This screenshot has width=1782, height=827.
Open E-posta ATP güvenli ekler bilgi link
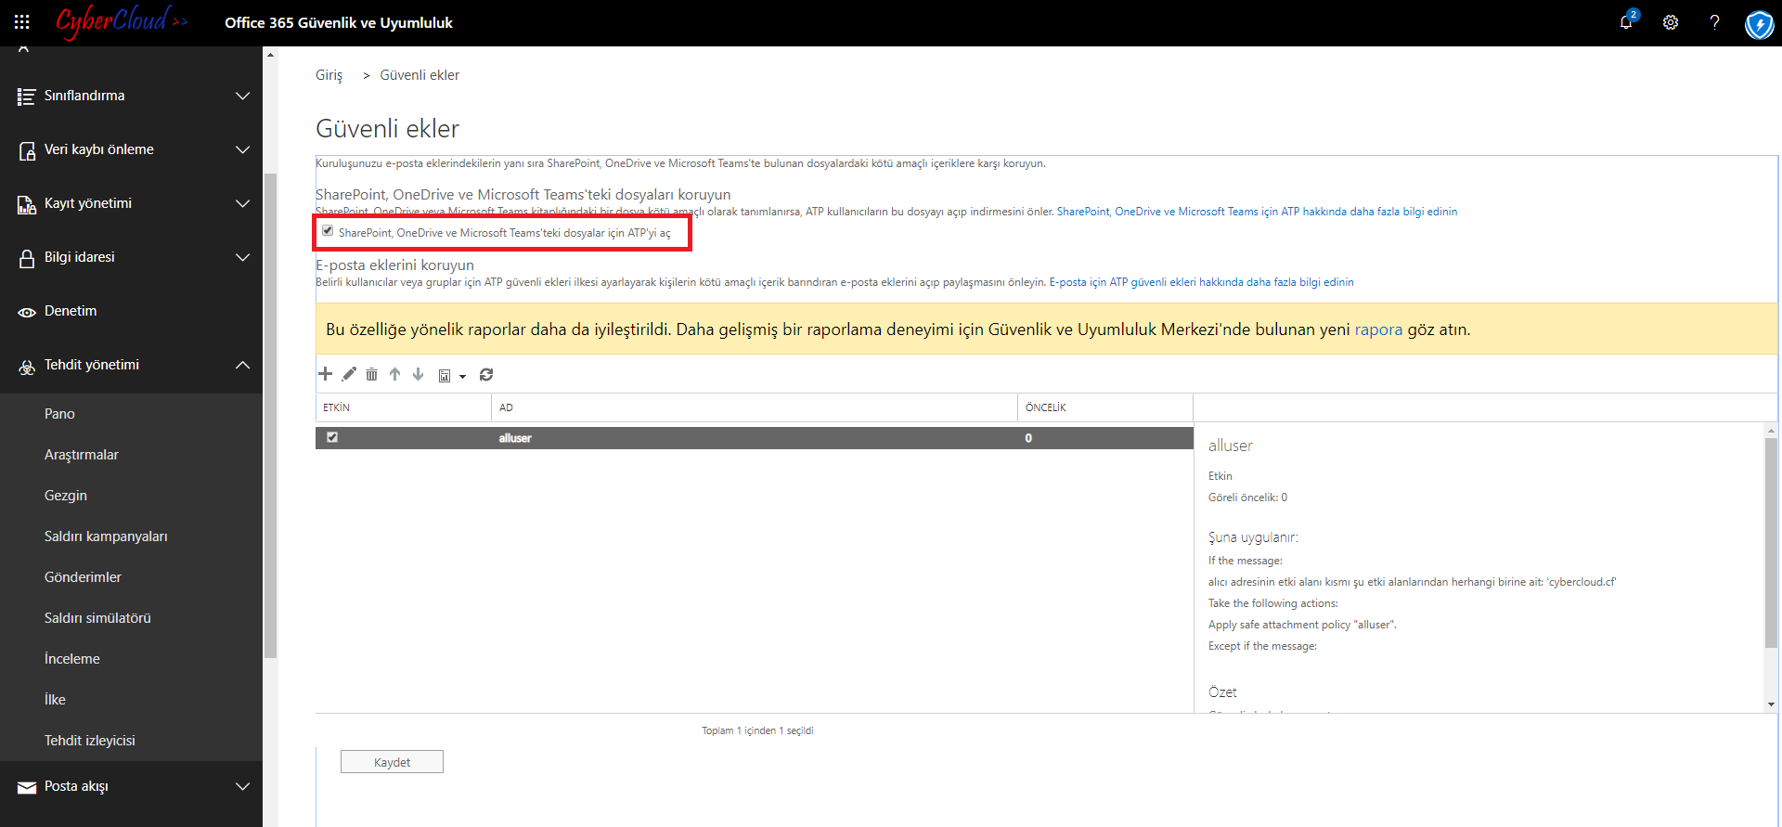coord(1201,282)
